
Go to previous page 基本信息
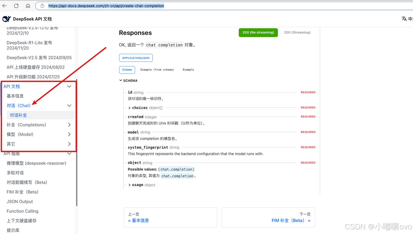(170, 217)
